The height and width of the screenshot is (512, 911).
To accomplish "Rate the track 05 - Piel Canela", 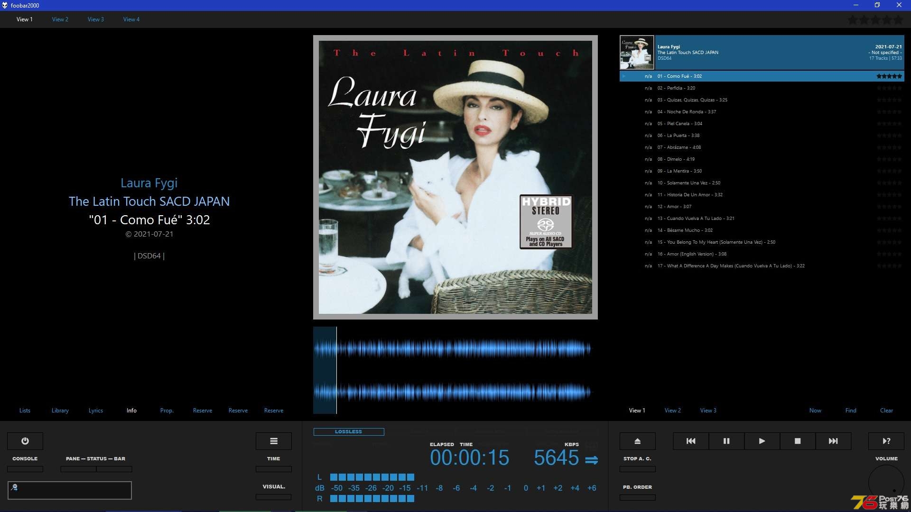I will (x=889, y=124).
